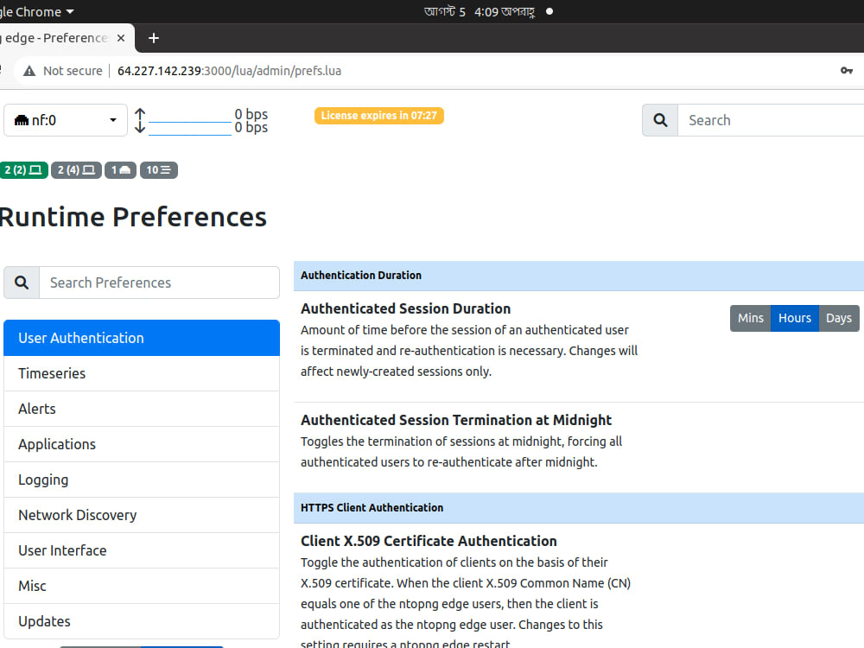The width and height of the screenshot is (864, 648).
Task: Open the clock and date panel
Action: pyautogui.click(x=480, y=11)
